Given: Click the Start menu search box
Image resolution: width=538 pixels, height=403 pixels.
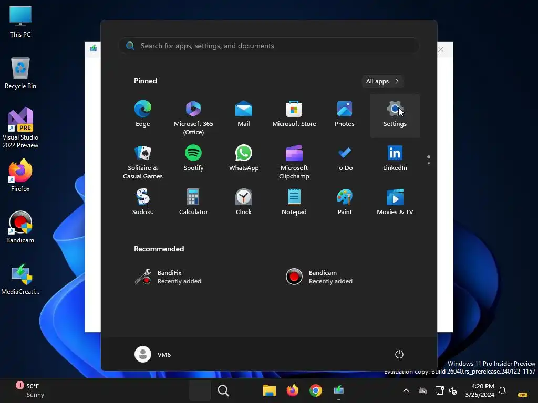Looking at the screenshot, I should 268,46.
